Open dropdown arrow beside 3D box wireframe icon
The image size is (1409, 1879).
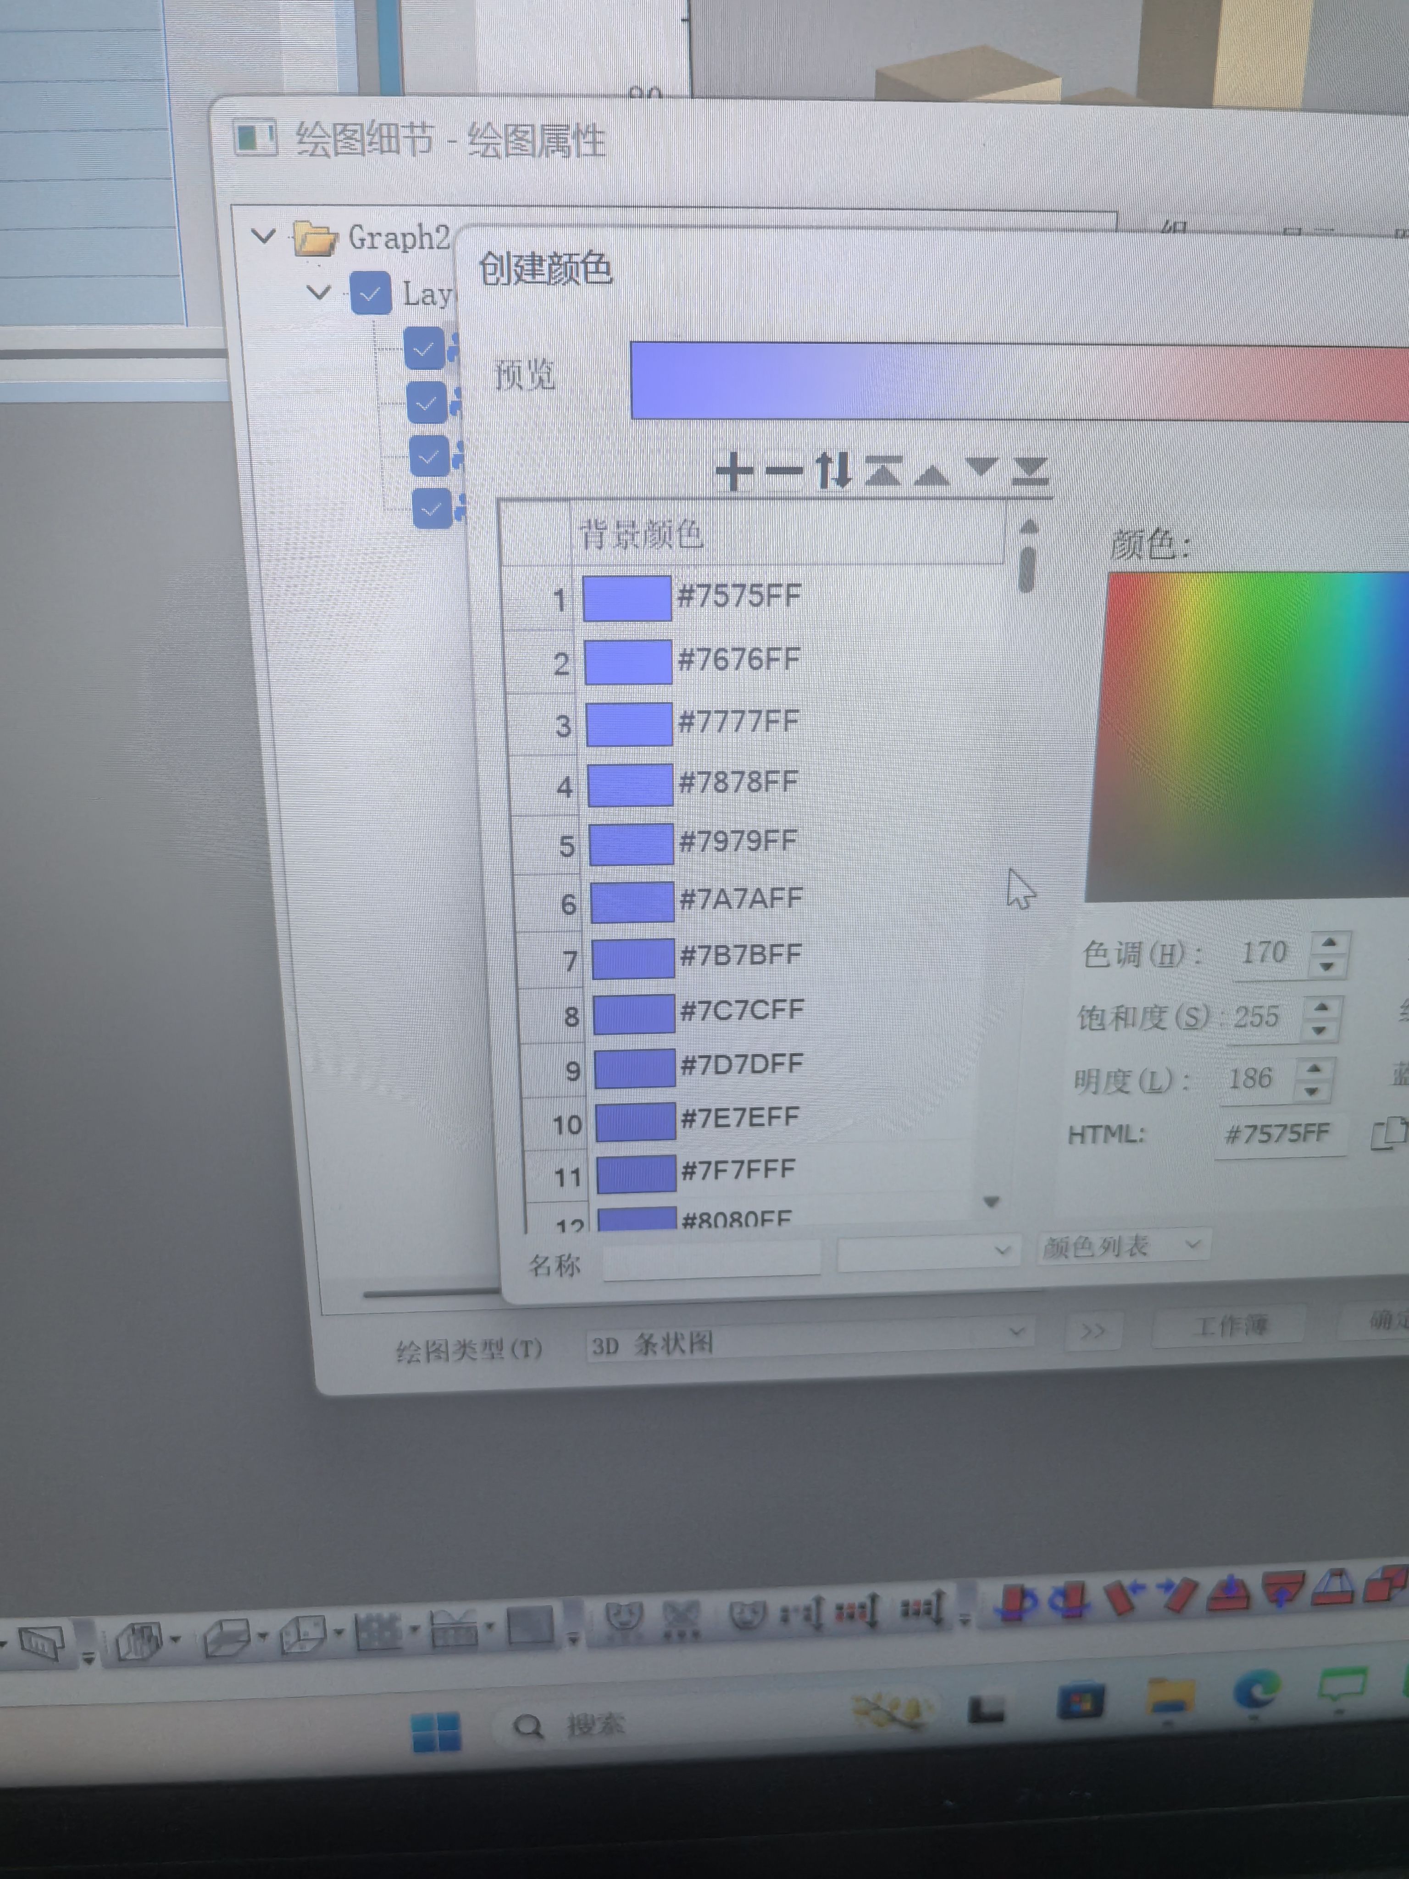click(x=262, y=1635)
